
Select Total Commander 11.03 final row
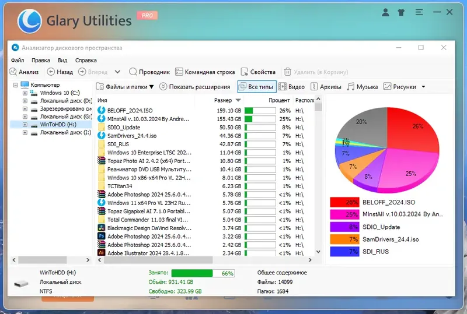click(x=205, y=220)
